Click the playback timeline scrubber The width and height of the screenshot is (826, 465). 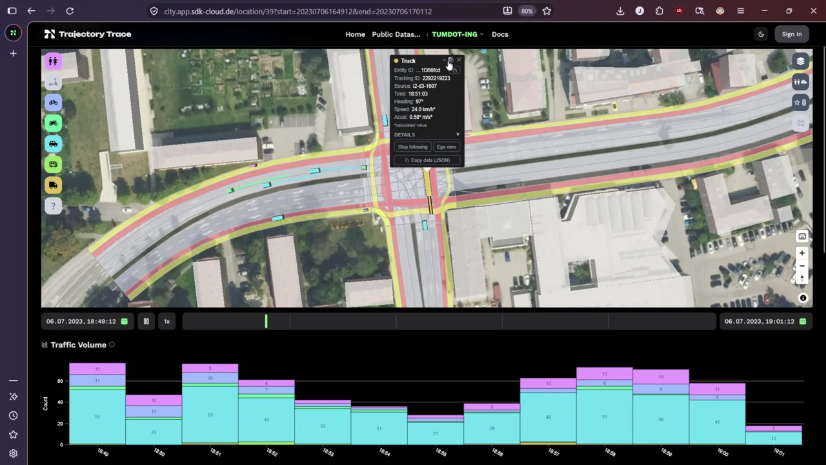point(449,322)
